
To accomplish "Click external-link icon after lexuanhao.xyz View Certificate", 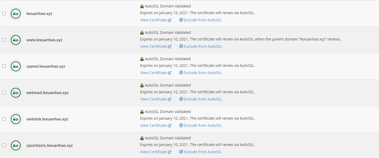I will pos(170,20).
